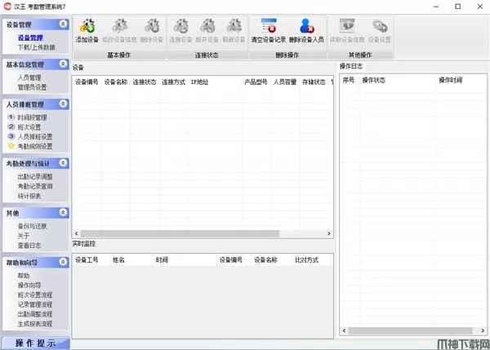Click the 比对方式 column in 实时监控
The image size is (490, 350).
tap(312, 259)
